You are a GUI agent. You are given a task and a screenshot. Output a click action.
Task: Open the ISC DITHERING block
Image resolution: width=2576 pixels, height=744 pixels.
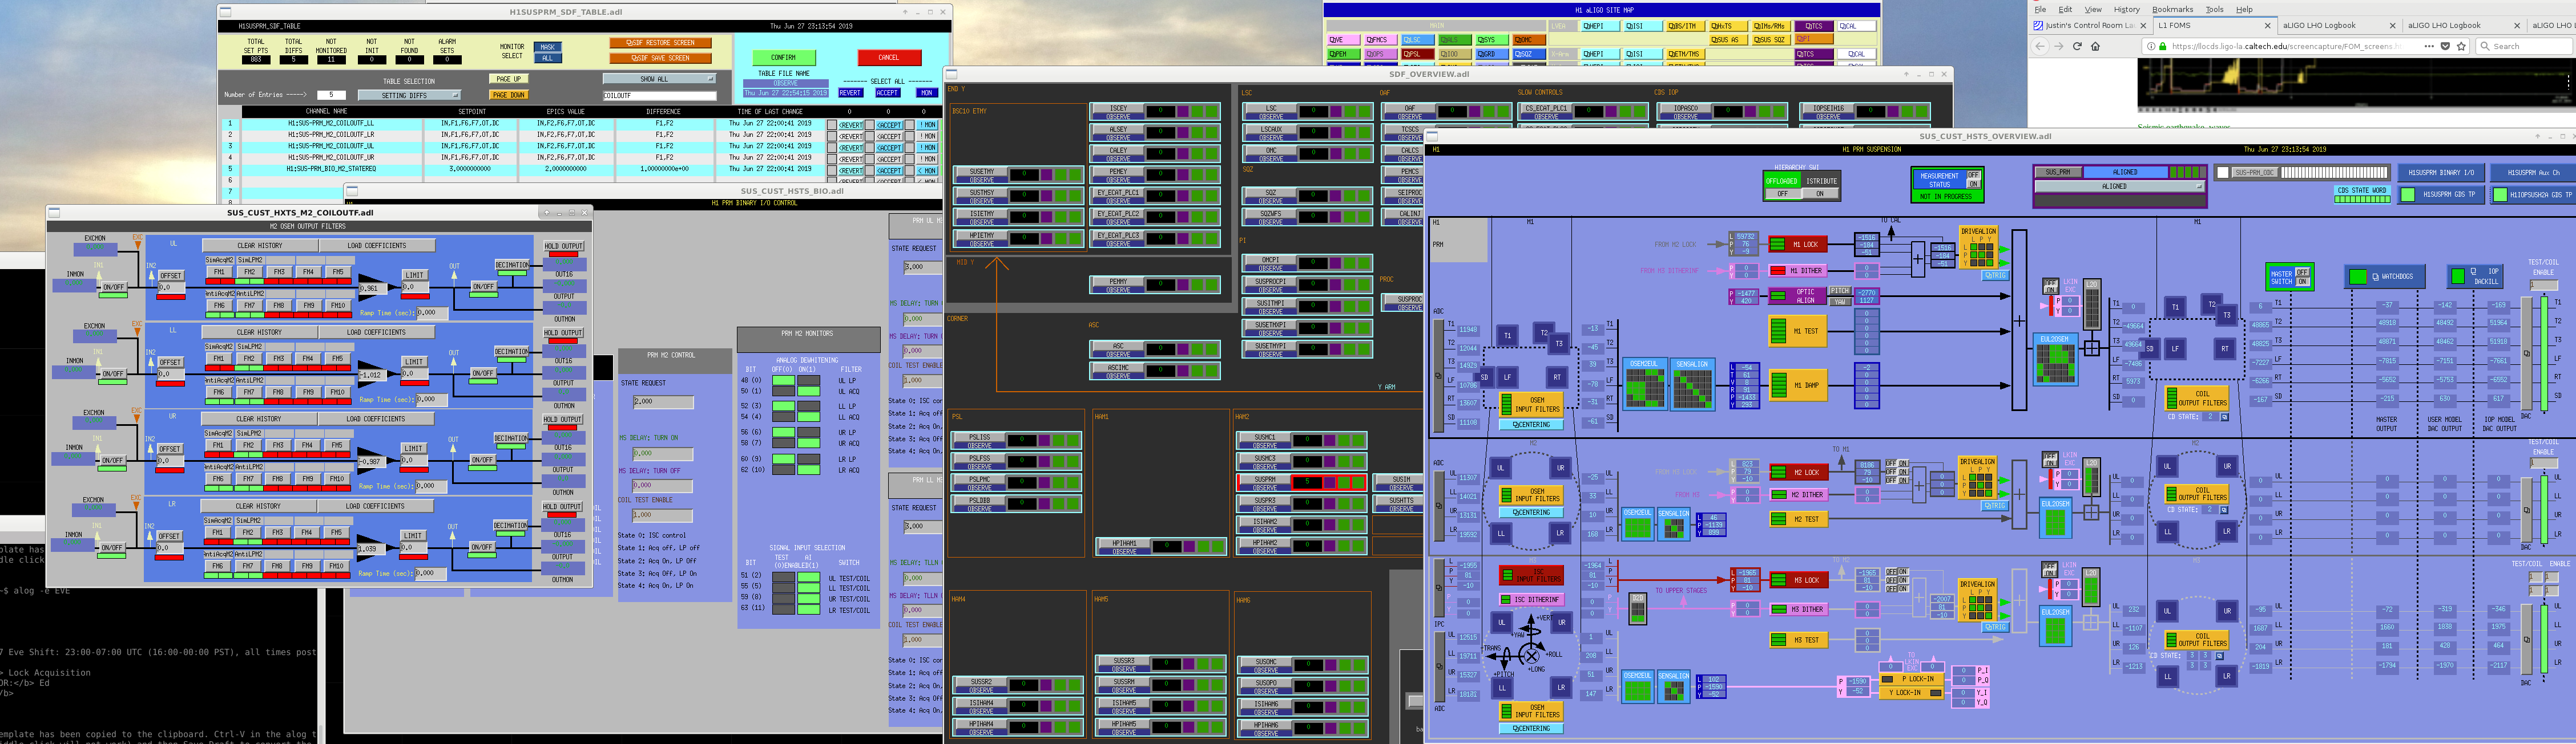click(x=1531, y=599)
